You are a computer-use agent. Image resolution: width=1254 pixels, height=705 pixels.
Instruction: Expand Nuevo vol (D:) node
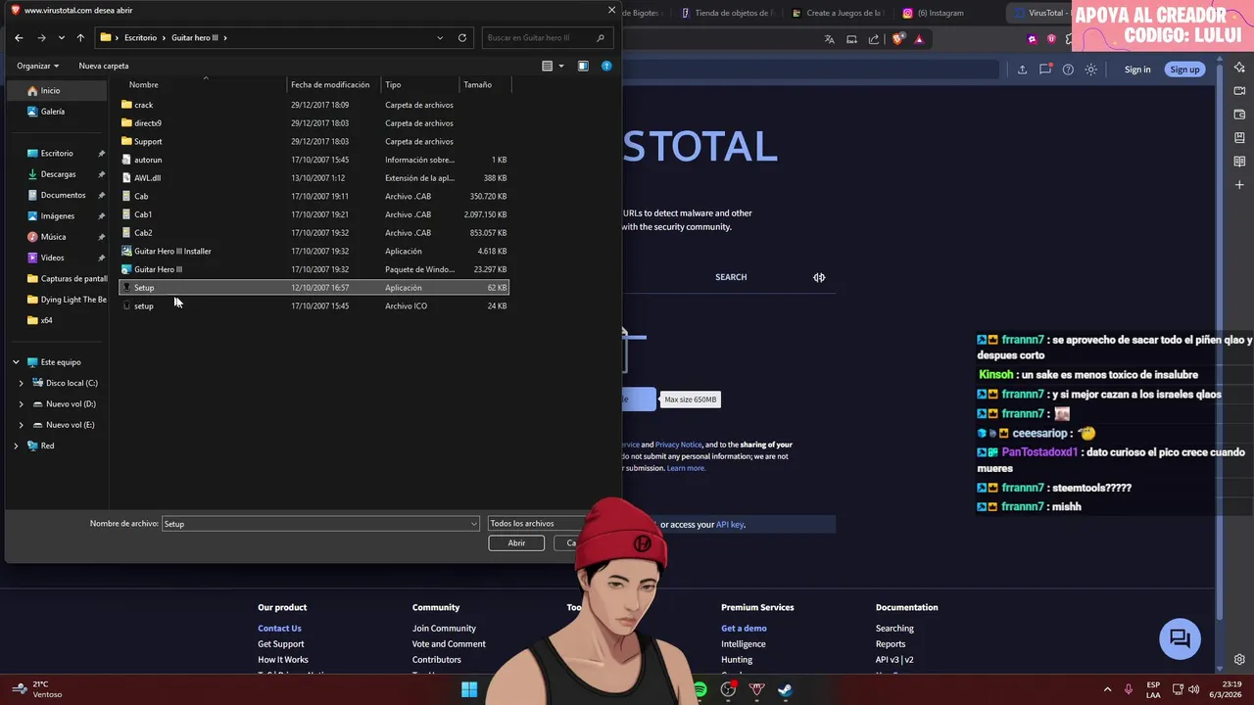[22, 403]
